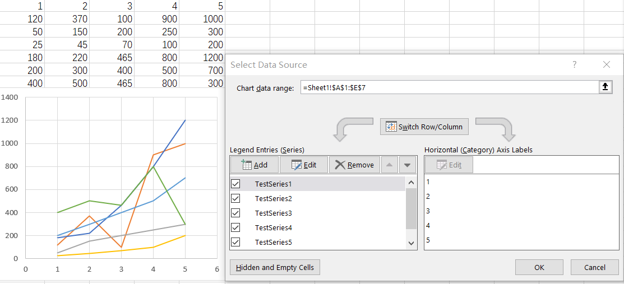The width and height of the screenshot is (624, 284).
Task: Move series down with the arrow
Action: [x=408, y=165]
